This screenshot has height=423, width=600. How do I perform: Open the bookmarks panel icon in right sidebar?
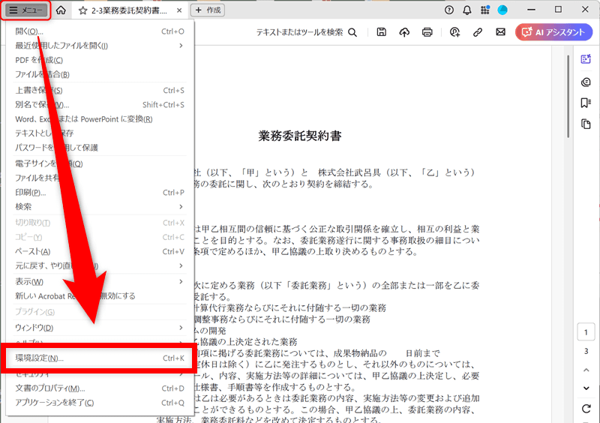(586, 103)
